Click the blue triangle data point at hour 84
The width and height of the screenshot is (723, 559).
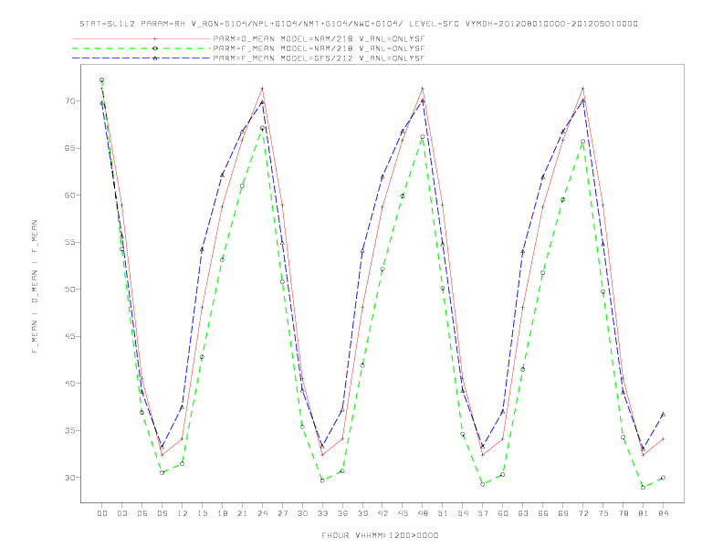click(x=663, y=414)
